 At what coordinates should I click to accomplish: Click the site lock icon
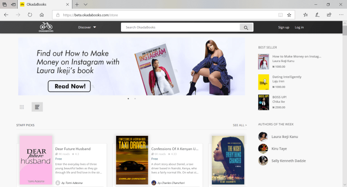click(58, 15)
